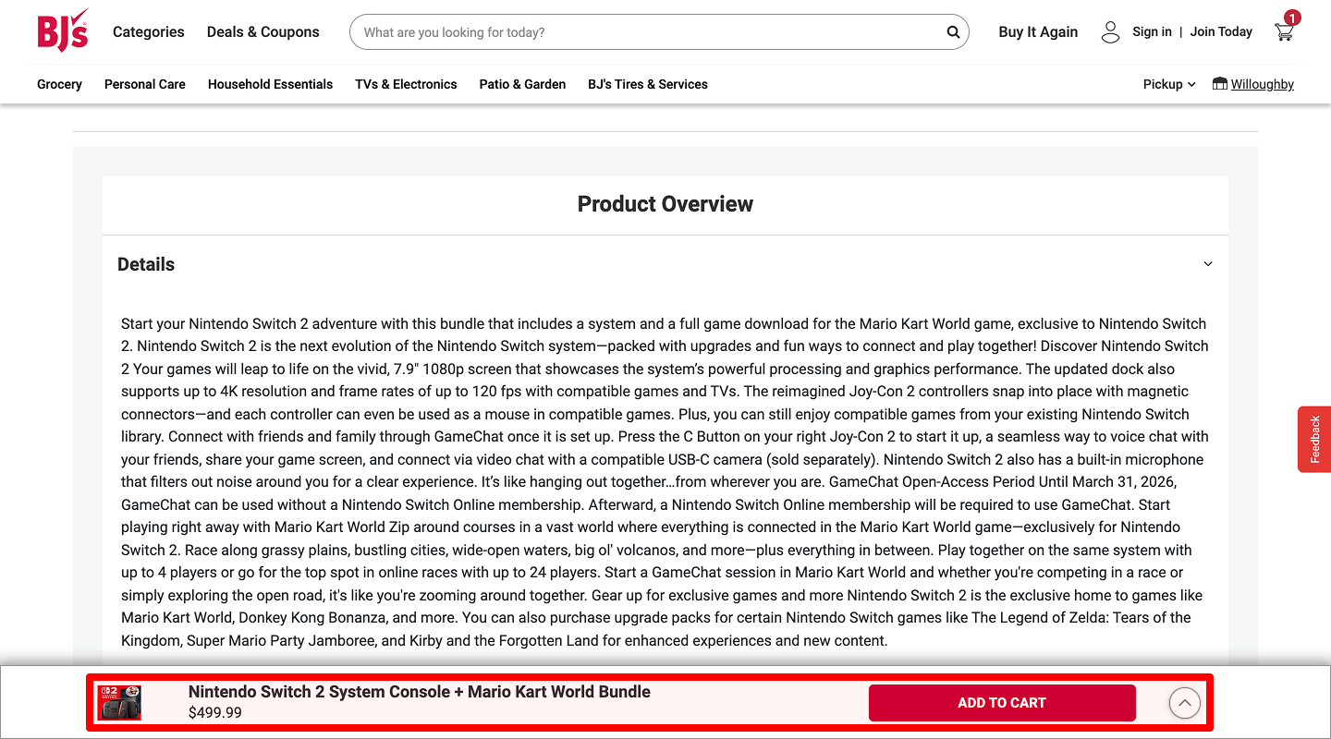Click the BJ's logo
Viewport: 1331px width, 739px height.
click(x=61, y=30)
